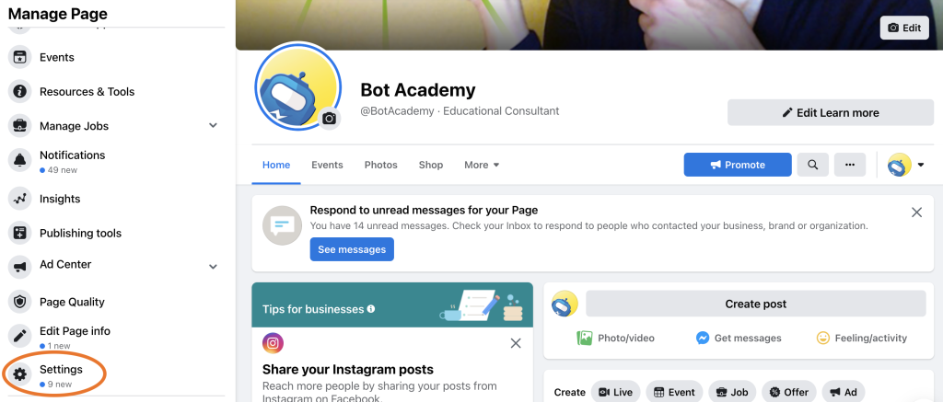Click the blue Promote button
The width and height of the screenshot is (943, 402).
coord(738,165)
